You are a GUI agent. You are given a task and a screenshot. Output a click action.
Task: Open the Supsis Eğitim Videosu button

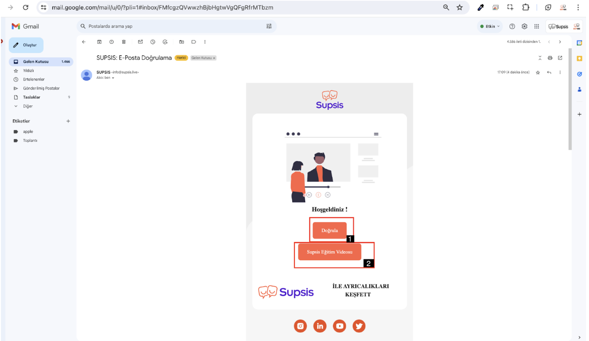(x=329, y=252)
